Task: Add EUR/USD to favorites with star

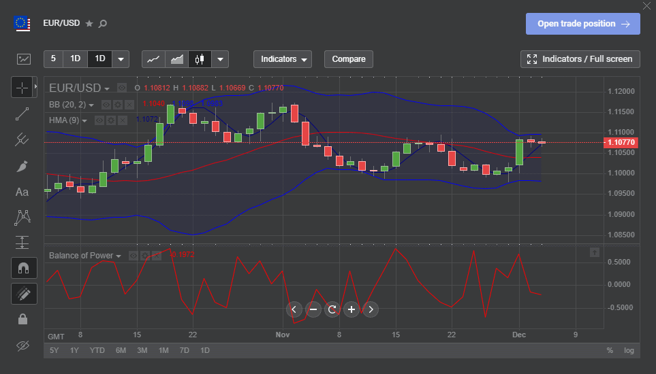Action: tap(89, 24)
